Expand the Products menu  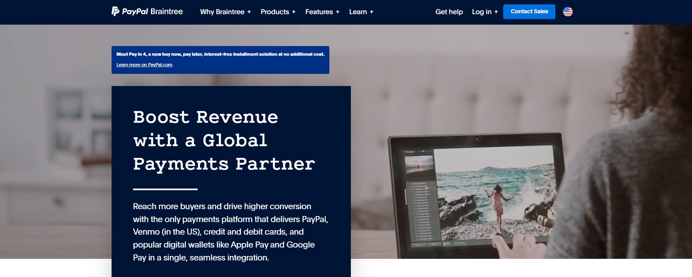278,12
